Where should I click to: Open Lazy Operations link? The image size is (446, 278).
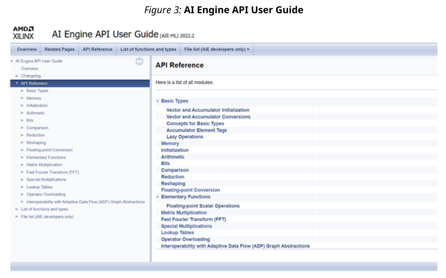pos(185,137)
